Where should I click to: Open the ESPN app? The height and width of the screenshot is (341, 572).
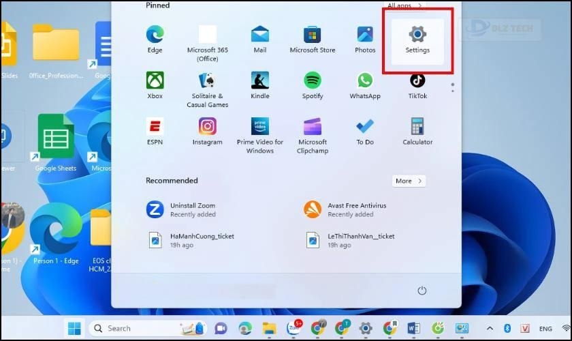pyautogui.click(x=155, y=132)
